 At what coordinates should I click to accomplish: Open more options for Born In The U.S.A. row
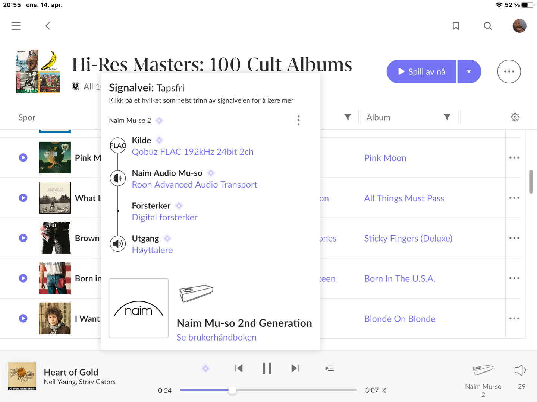click(514, 278)
